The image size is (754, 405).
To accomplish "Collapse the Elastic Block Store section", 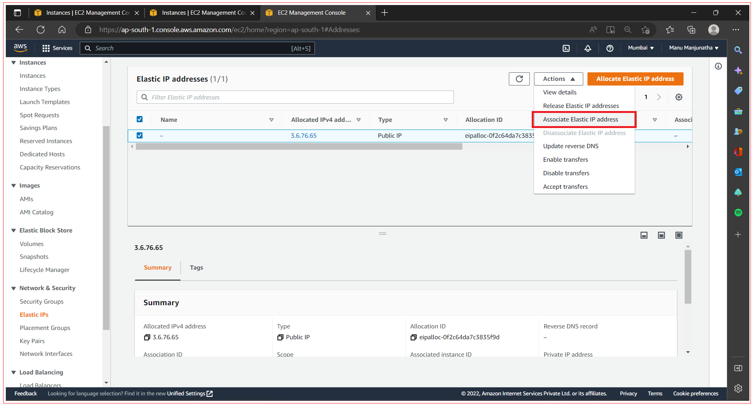I will pos(14,231).
